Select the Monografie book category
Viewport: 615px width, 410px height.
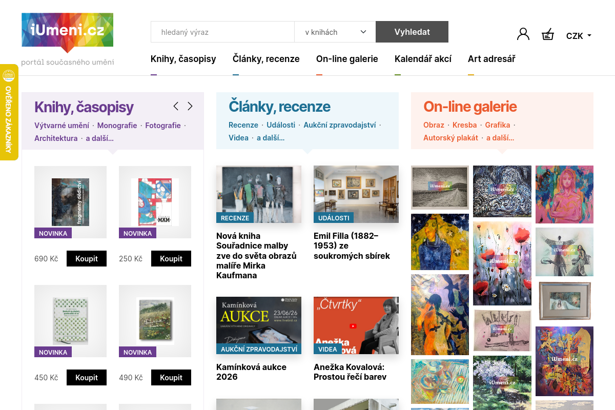pos(117,125)
